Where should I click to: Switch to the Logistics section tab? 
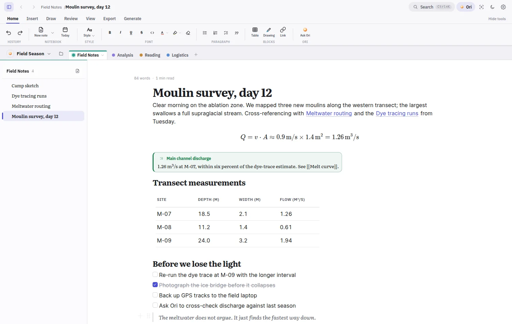pos(177,55)
